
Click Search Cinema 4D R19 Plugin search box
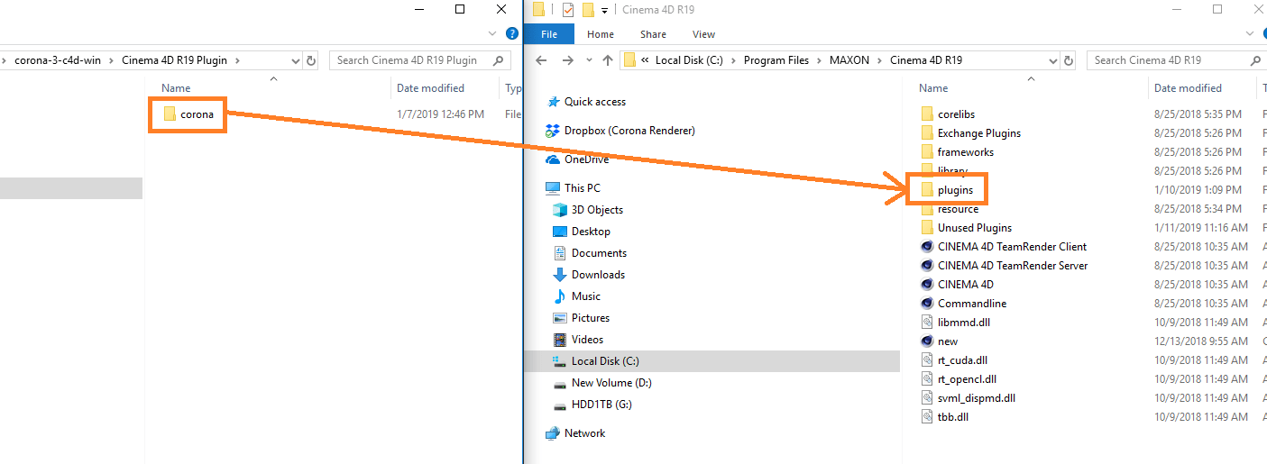(x=421, y=60)
